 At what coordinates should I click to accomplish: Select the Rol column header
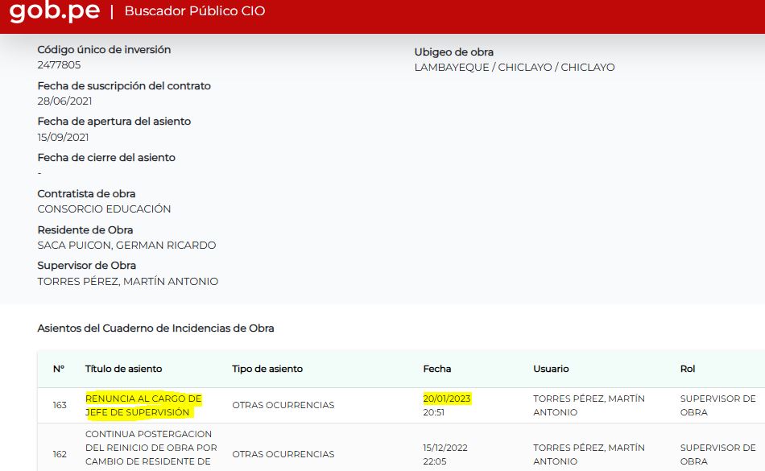tap(688, 369)
